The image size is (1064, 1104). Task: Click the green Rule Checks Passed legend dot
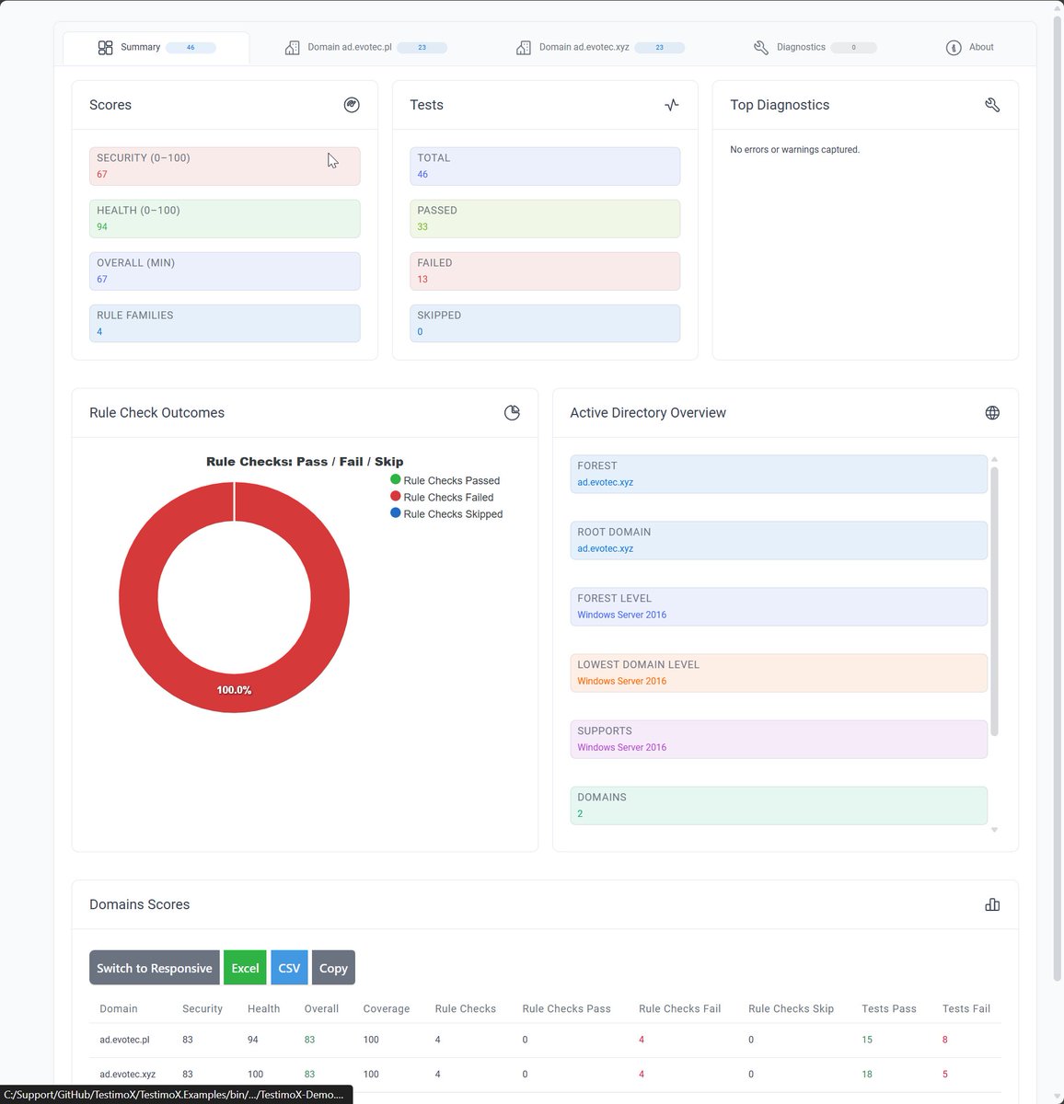click(x=396, y=479)
